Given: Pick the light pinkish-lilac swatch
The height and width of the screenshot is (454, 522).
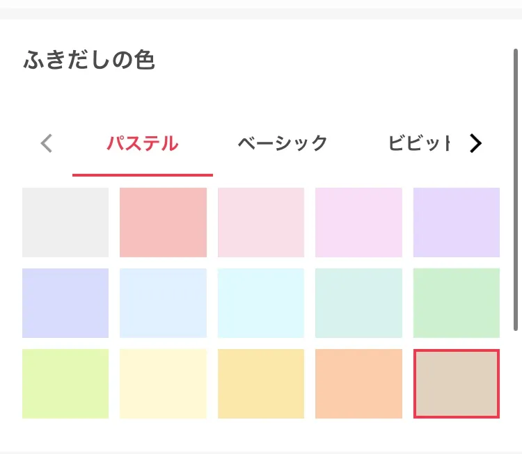Looking at the screenshot, I should pyautogui.click(x=358, y=222).
